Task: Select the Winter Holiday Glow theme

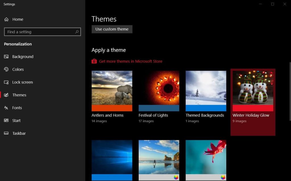Action: pos(252,91)
